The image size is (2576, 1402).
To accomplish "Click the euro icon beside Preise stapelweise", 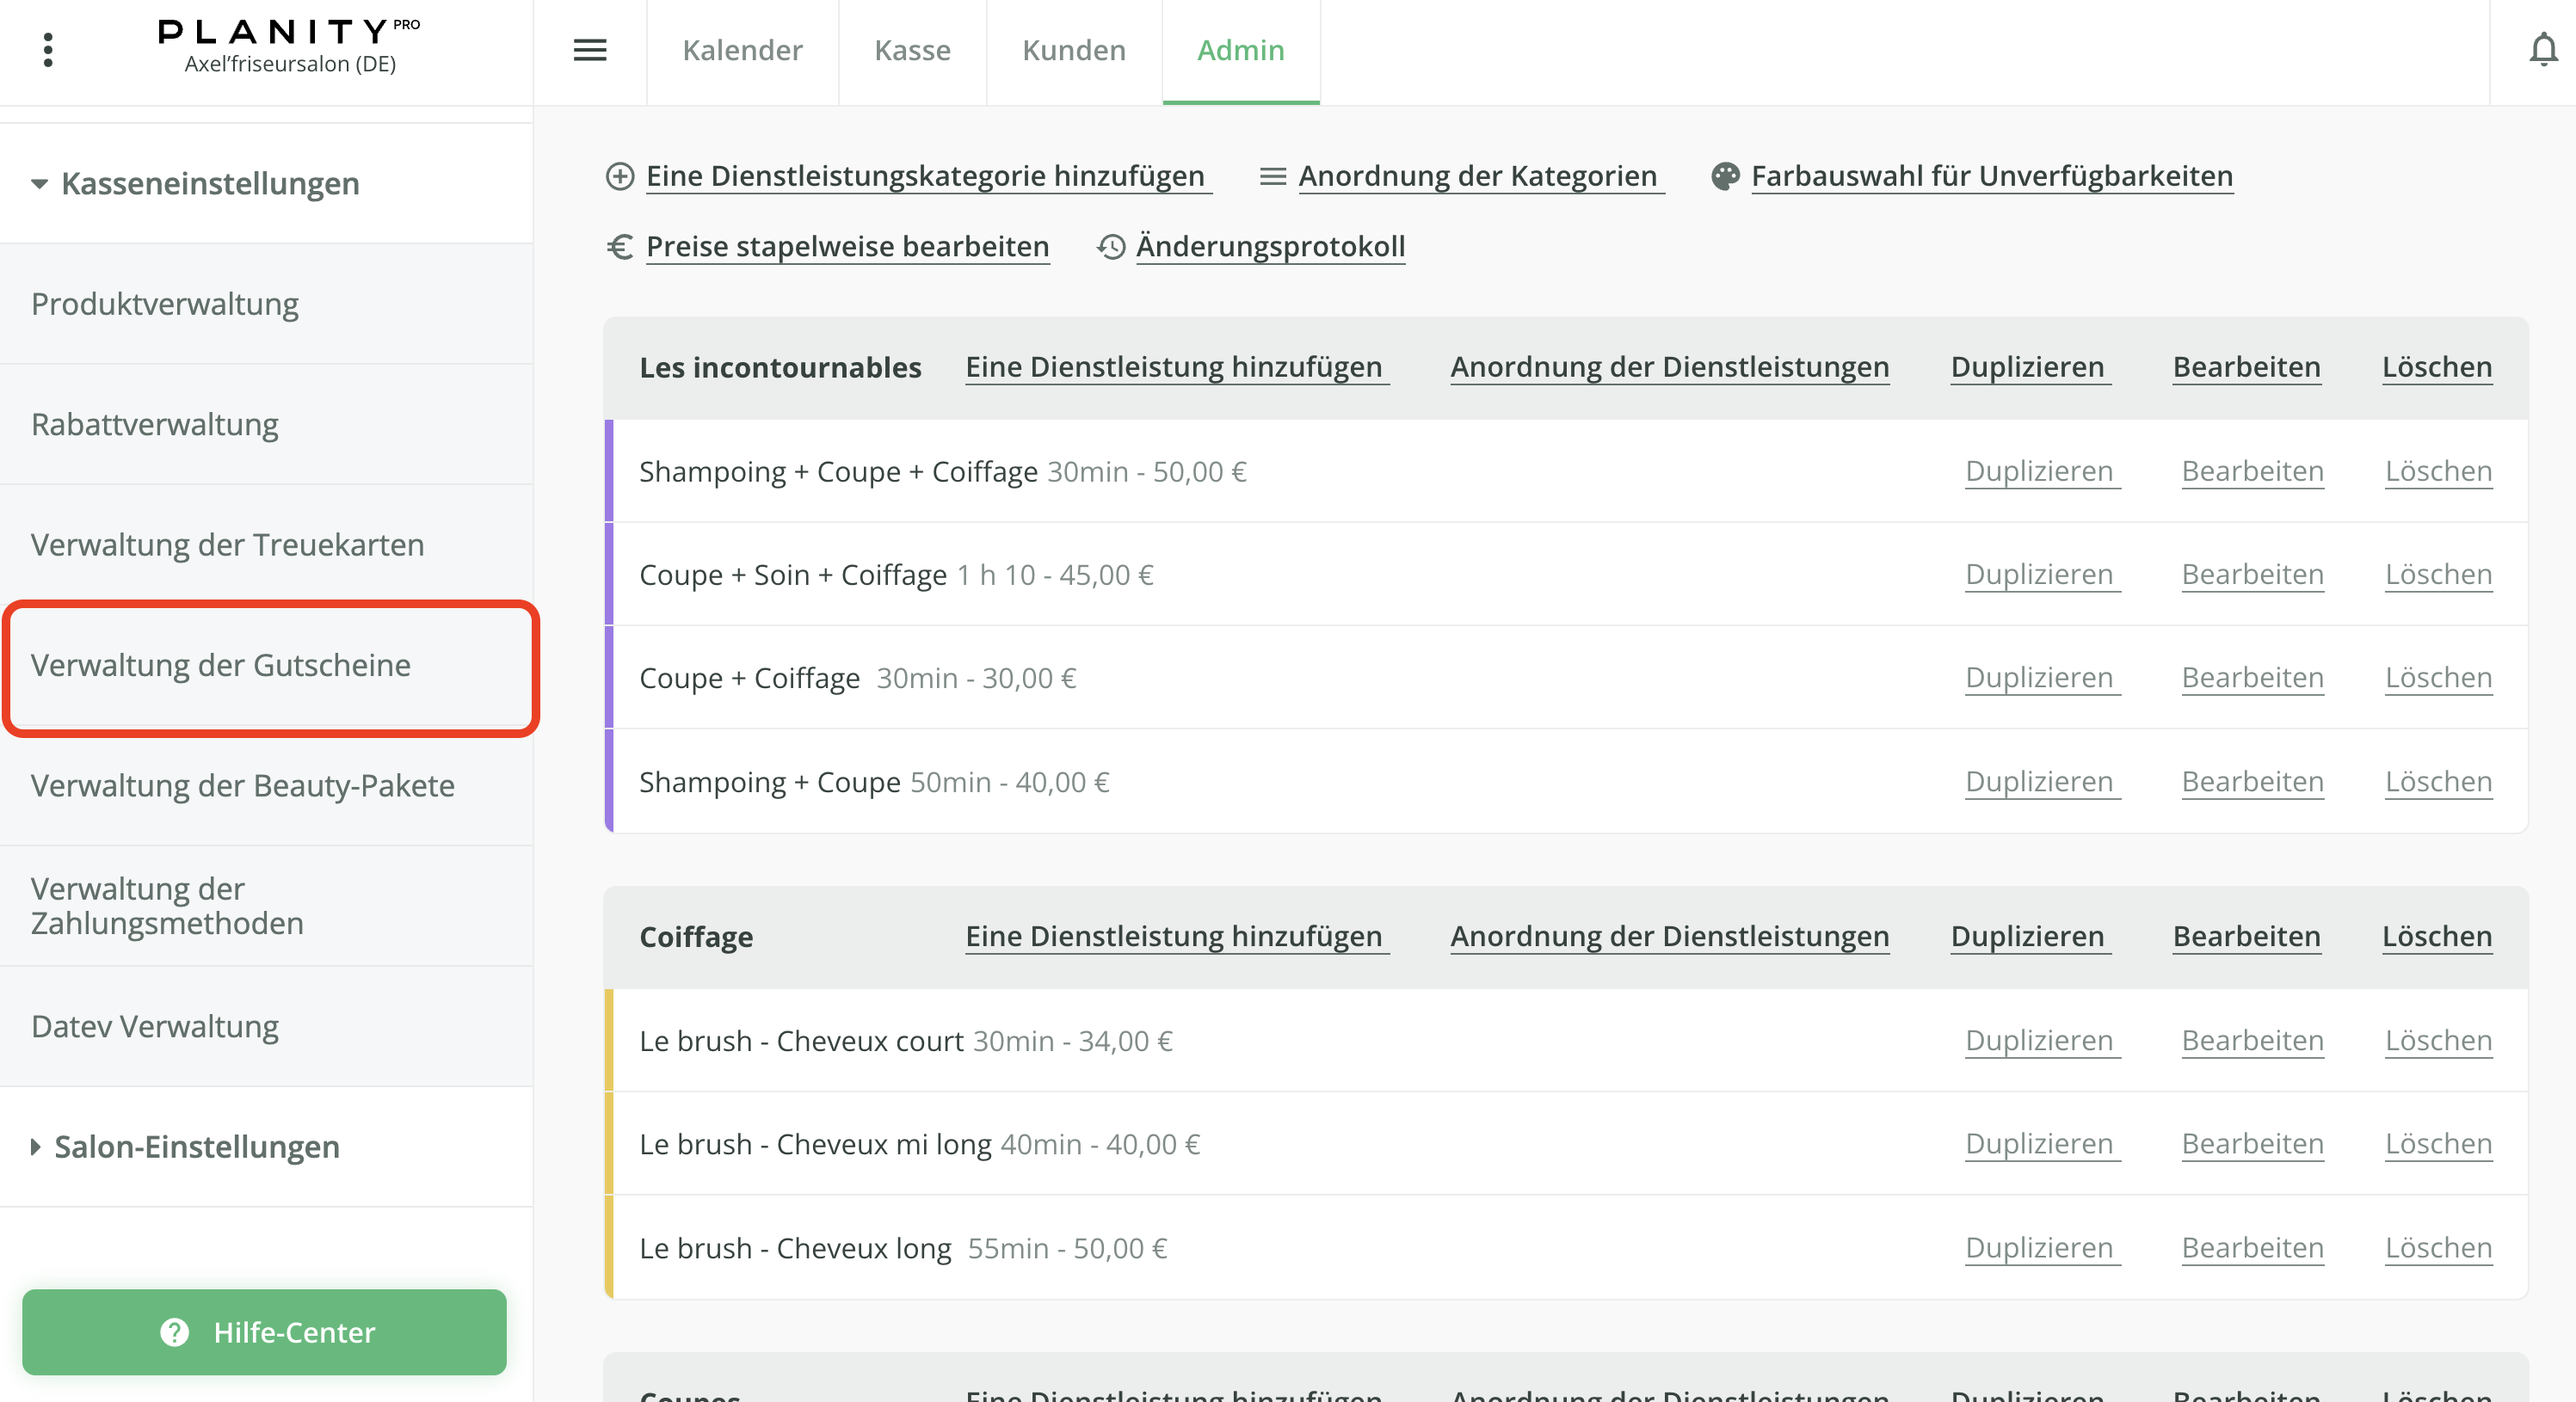I will [x=620, y=246].
